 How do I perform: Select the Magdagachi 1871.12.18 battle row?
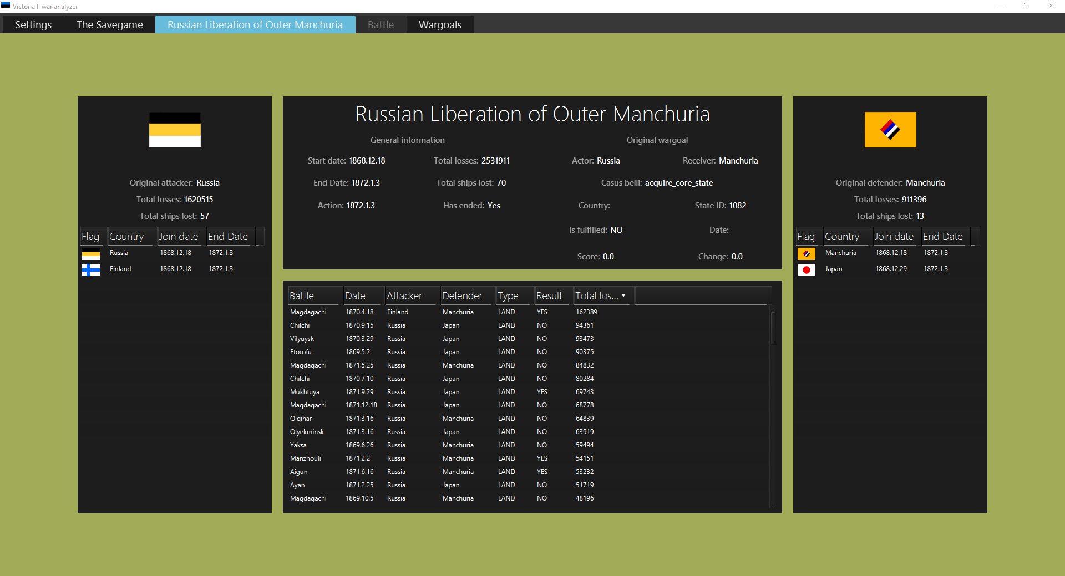coord(529,405)
